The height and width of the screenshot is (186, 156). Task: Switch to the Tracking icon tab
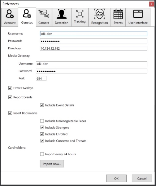pyautogui.click(x=80, y=14)
